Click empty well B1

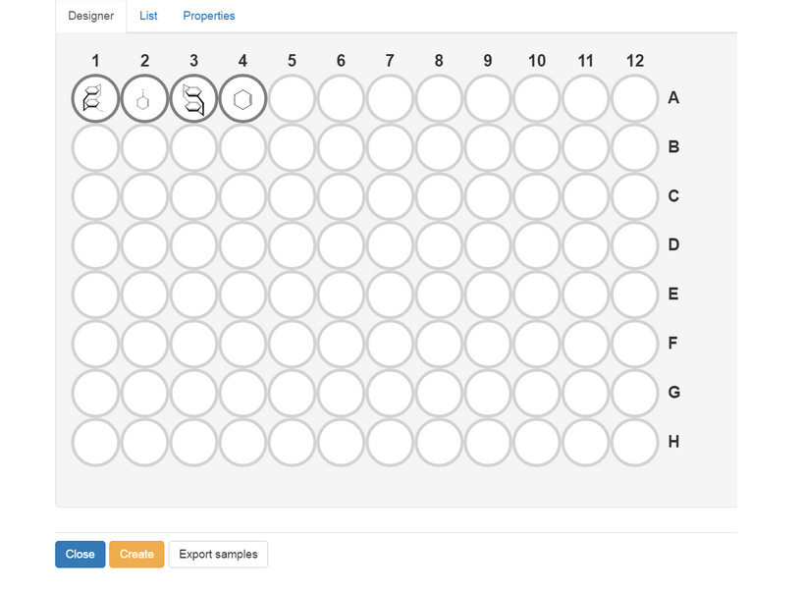click(x=95, y=147)
